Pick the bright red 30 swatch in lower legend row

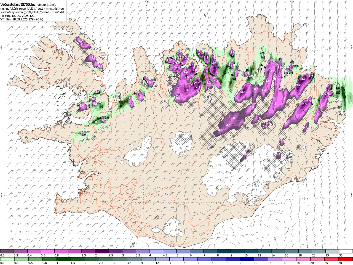[346, 259]
